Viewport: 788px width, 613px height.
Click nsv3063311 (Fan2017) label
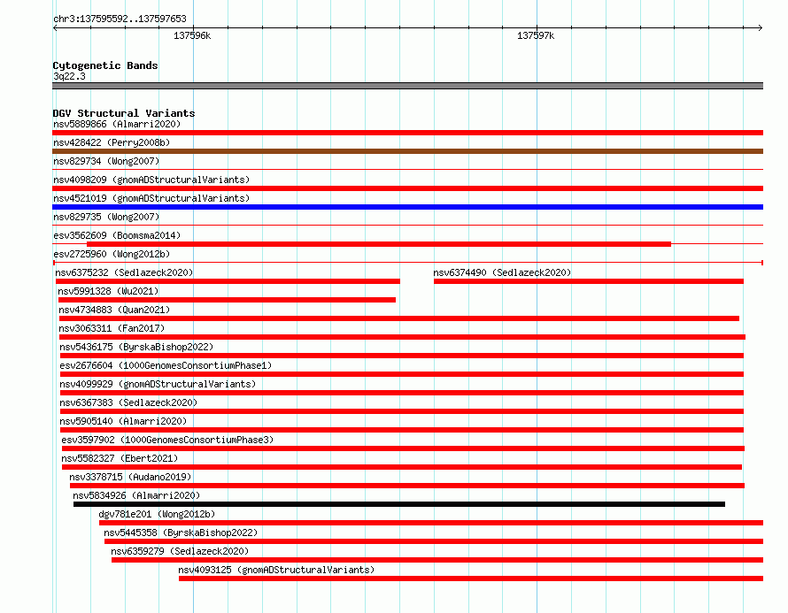click(x=112, y=328)
